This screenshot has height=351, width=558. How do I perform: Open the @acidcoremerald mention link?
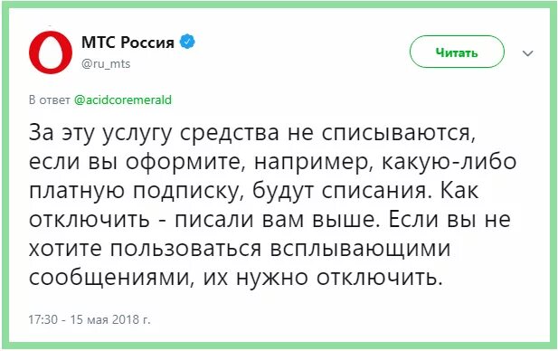(123, 100)
